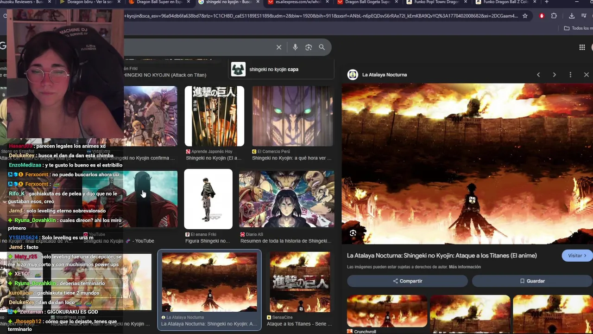Open La Atalaya Nocturna title link in preview

(442, 256)
